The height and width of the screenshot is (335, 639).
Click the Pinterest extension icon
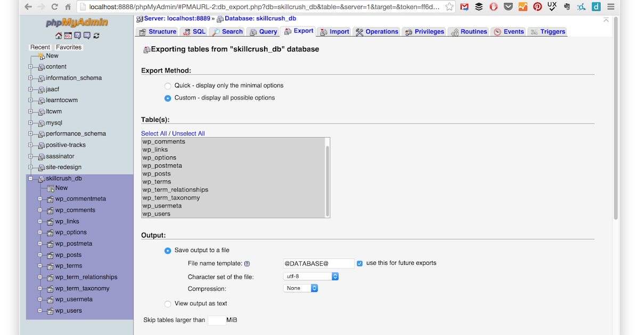point(537,7)
